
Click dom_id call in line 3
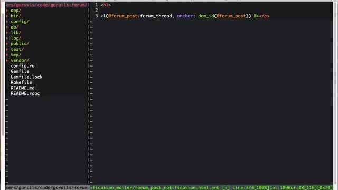tap(206, 16)
